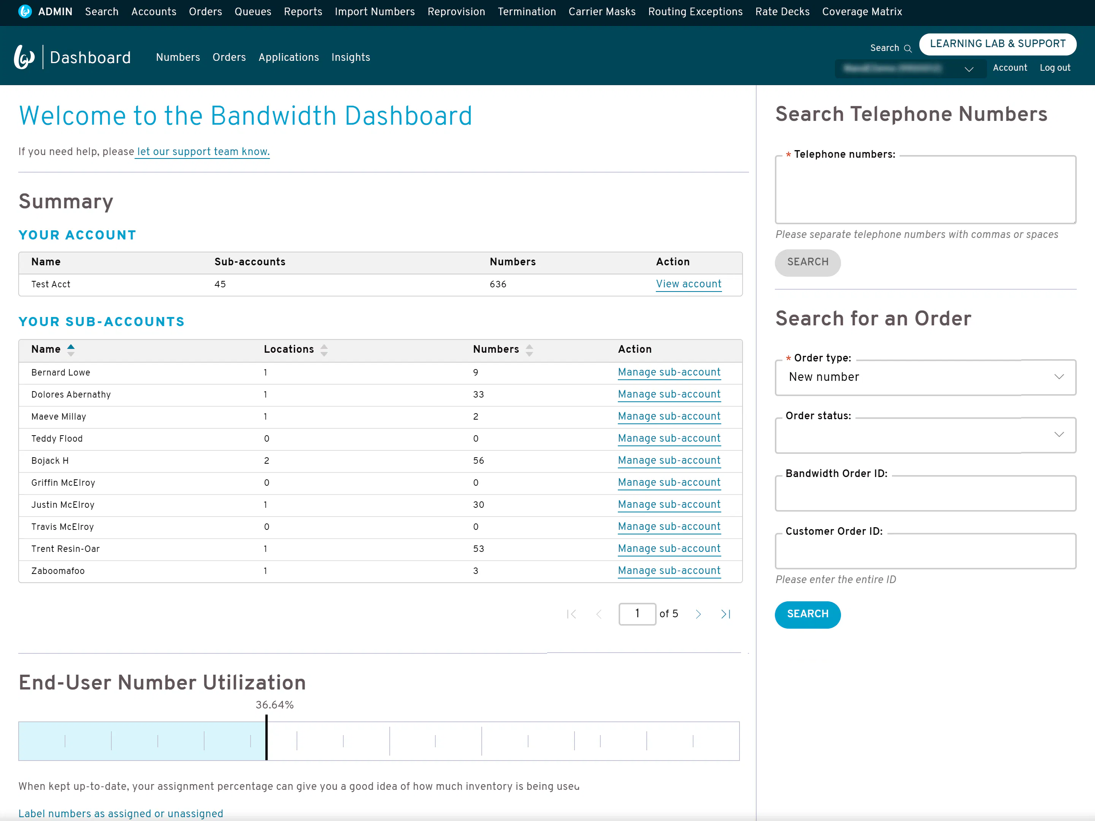This screenshot has width=1095, height=821.
Task: Open the Insights menu
Action: [351, 57]
